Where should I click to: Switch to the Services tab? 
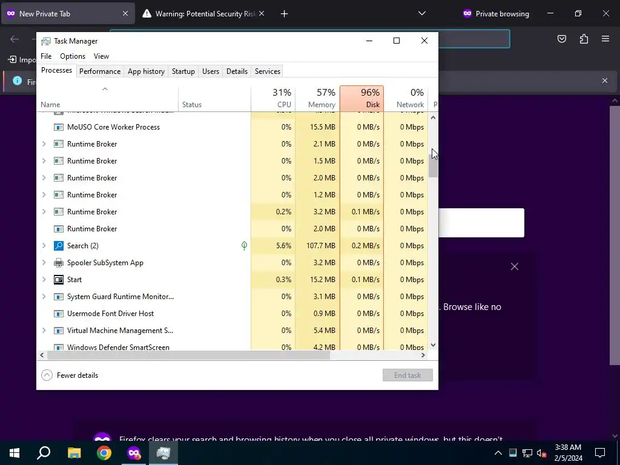(x=267, y=71)
